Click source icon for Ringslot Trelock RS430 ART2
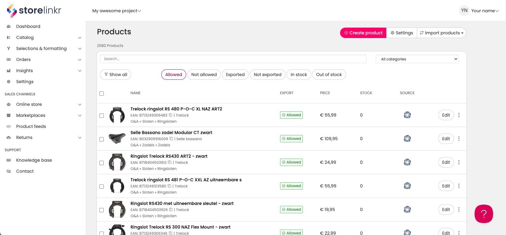Image resolution: width=506 pixels, height=235 pixels. point(407,162)
